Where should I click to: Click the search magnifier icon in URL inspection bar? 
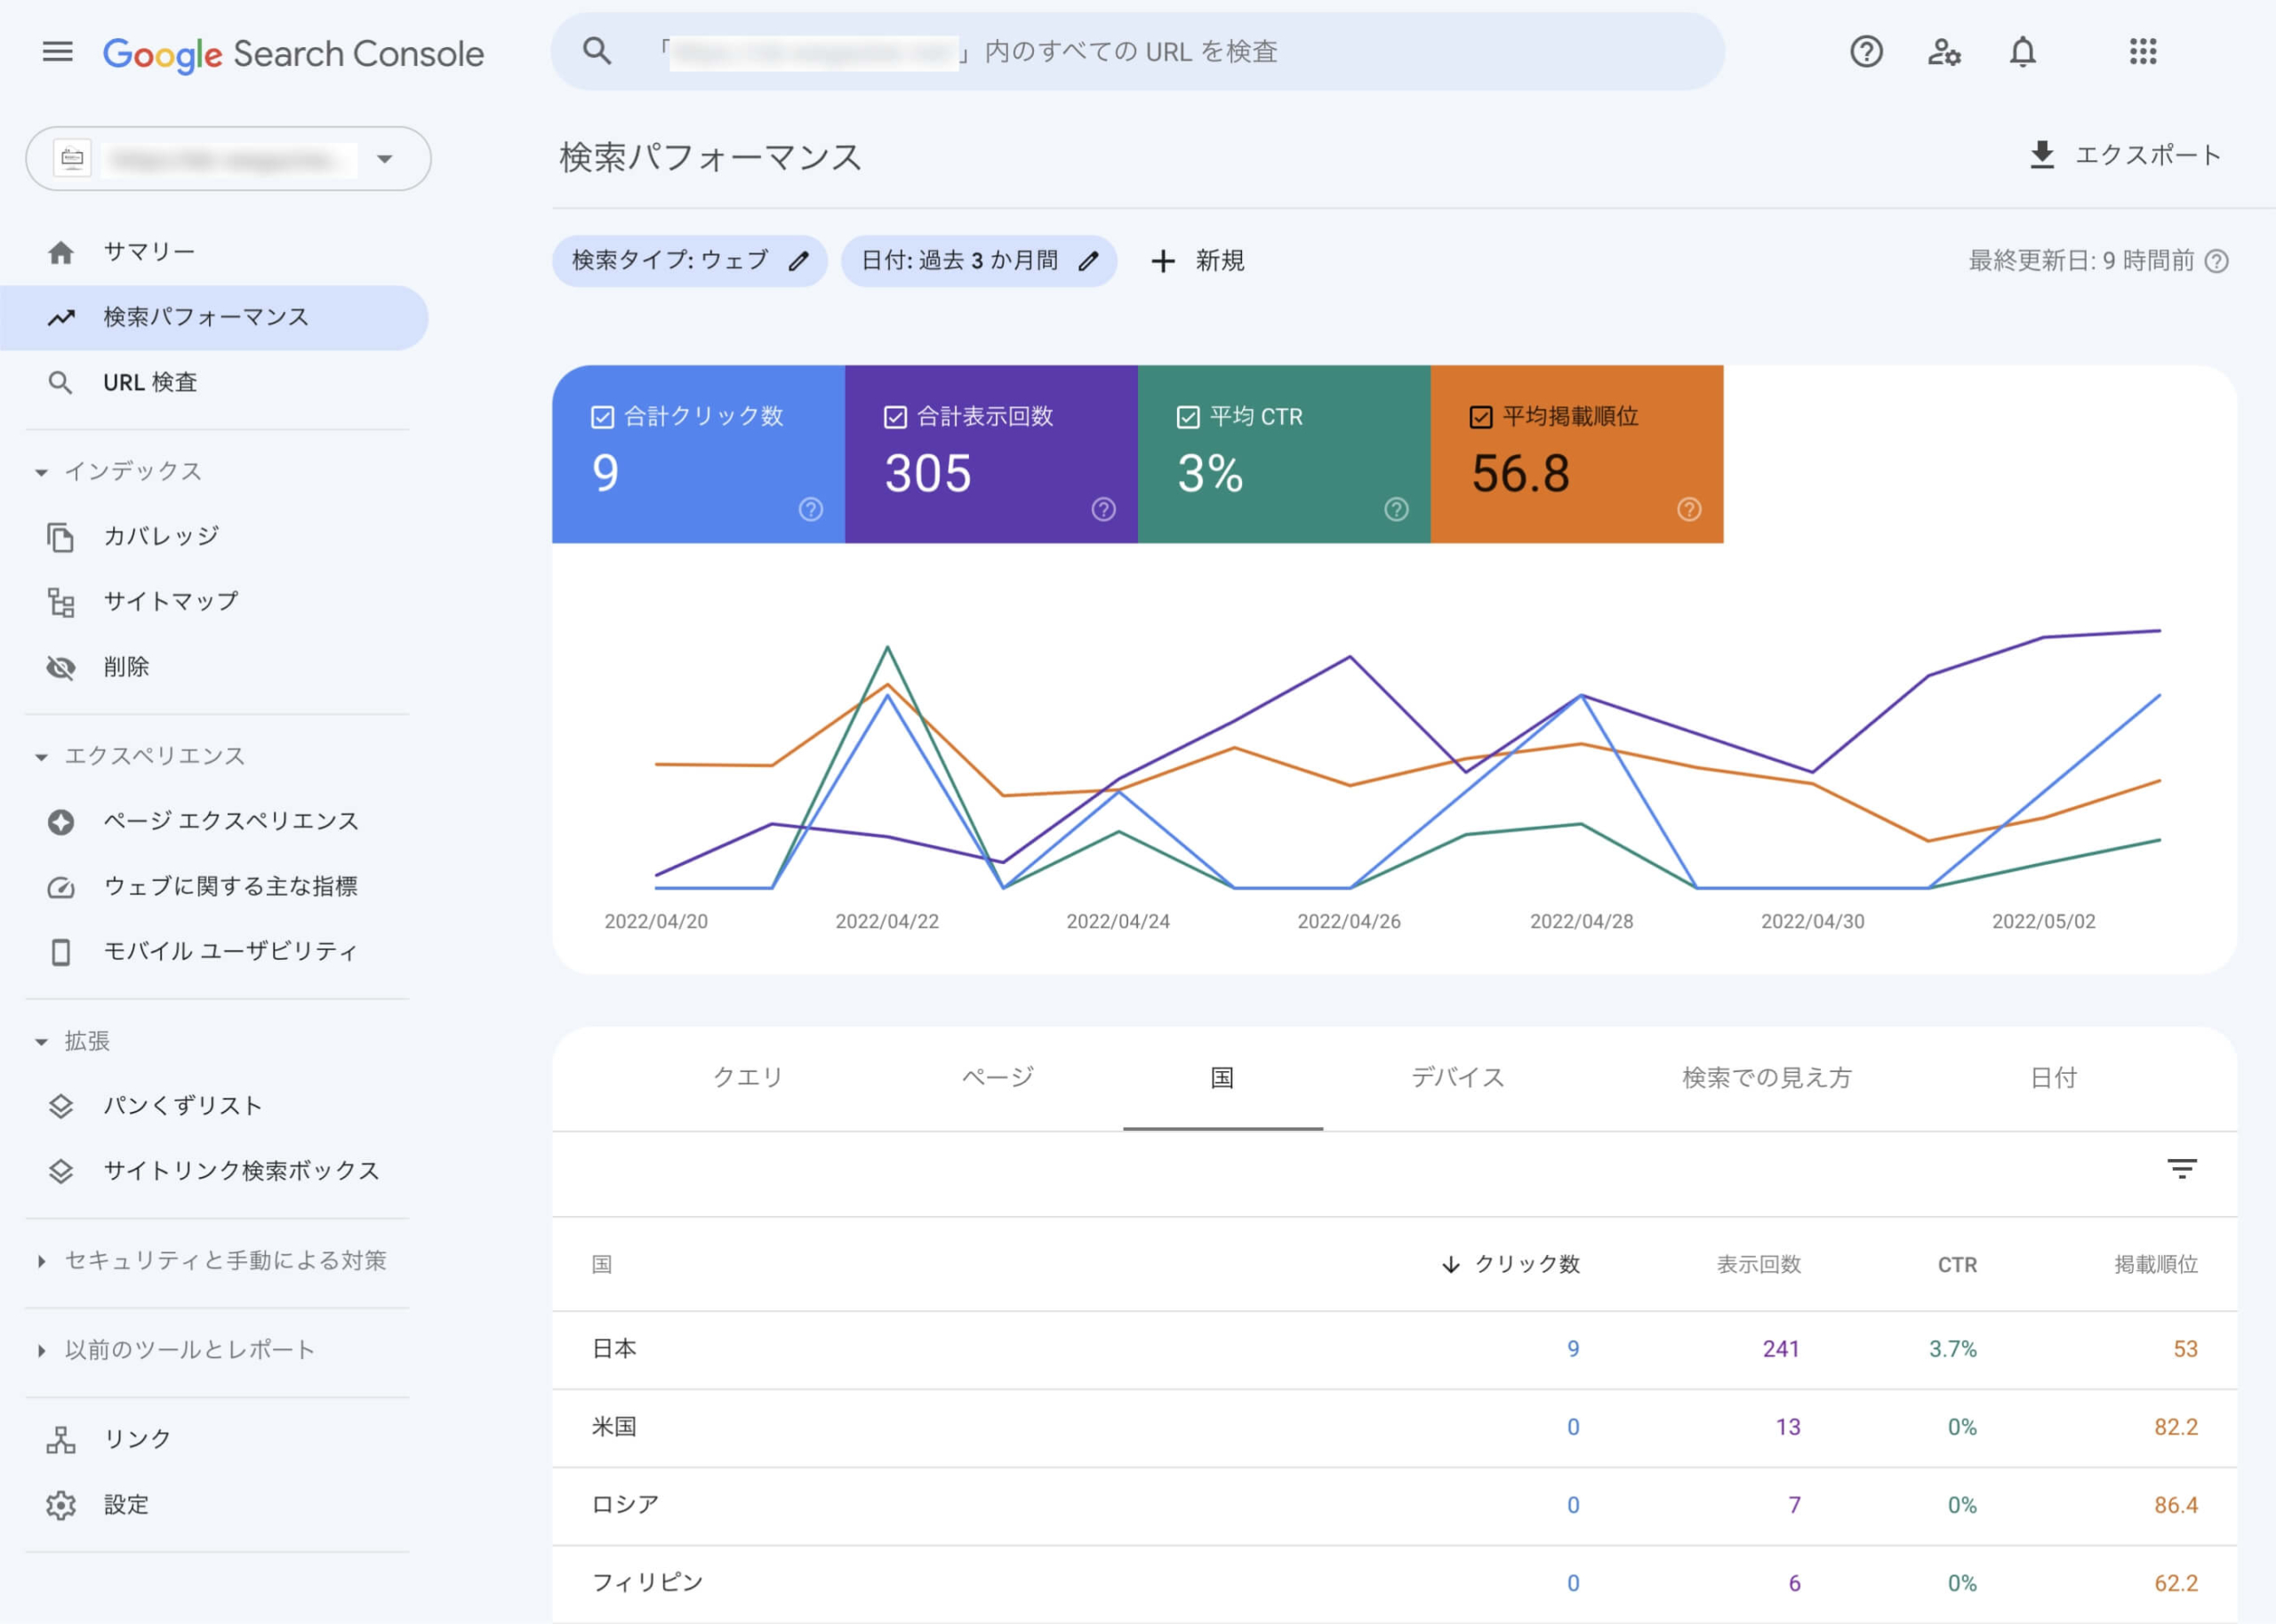(x=597, y=51)
